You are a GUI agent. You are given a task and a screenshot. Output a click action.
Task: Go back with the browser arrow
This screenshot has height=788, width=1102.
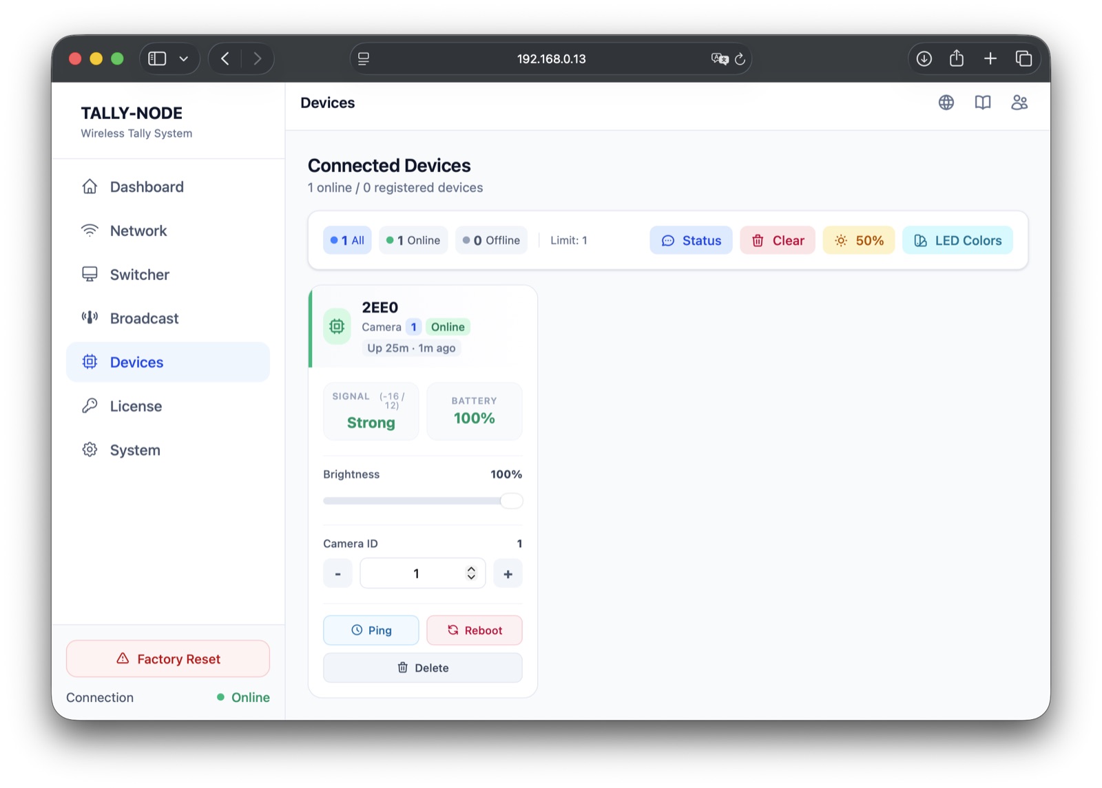(x=225, y=58)
